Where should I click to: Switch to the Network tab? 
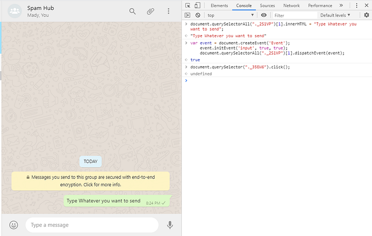(291, 5)
